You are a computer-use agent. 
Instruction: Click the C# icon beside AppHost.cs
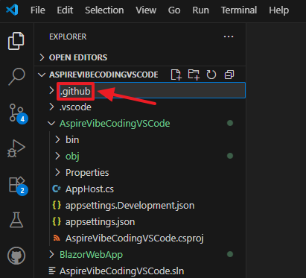point(57,189)
